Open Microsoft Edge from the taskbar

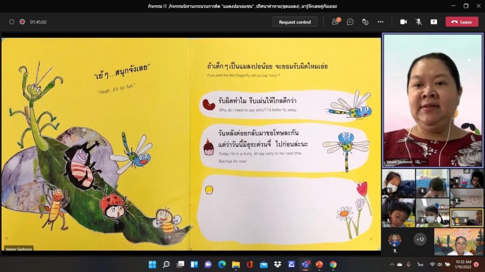point(222,264)
